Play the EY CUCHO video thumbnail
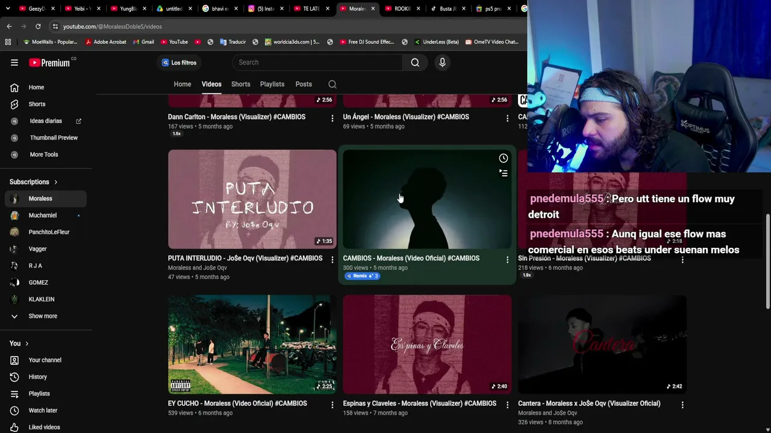The width and height of the screenshot is (771, 433). click(x=252, y=345)
